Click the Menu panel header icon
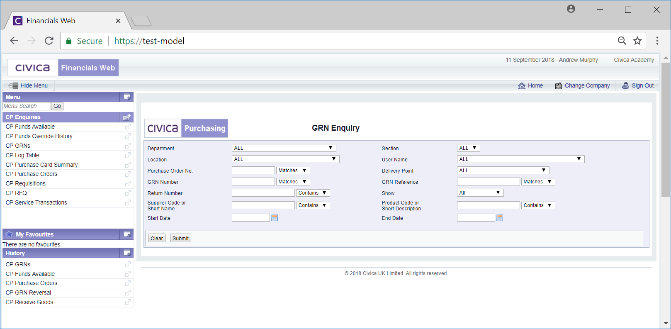 click(x=127, y=97)
